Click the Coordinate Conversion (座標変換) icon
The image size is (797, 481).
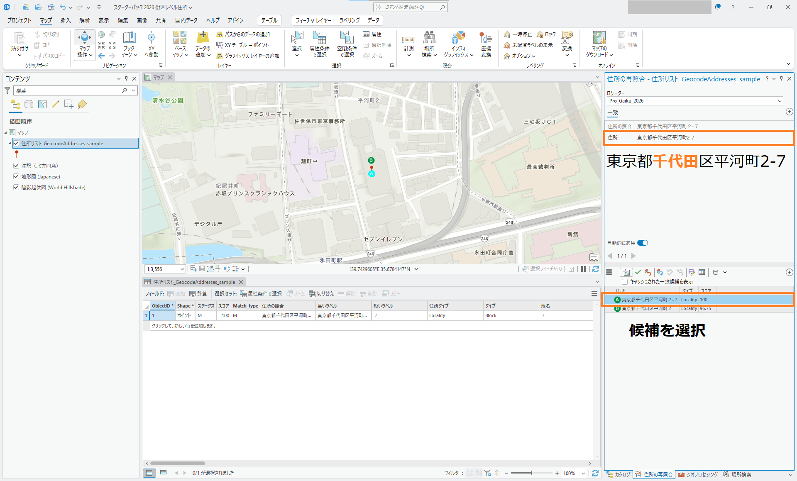[x=486, y=38]
